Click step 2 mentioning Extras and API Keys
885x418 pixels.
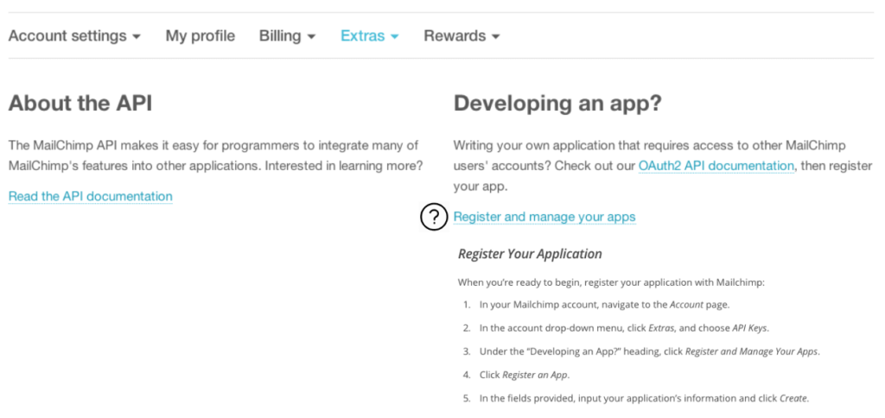(x=616, y=327)
